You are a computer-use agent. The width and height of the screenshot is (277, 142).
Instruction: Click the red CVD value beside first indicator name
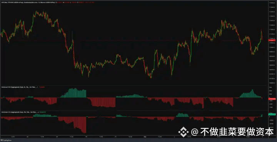[x=42, y=87]
